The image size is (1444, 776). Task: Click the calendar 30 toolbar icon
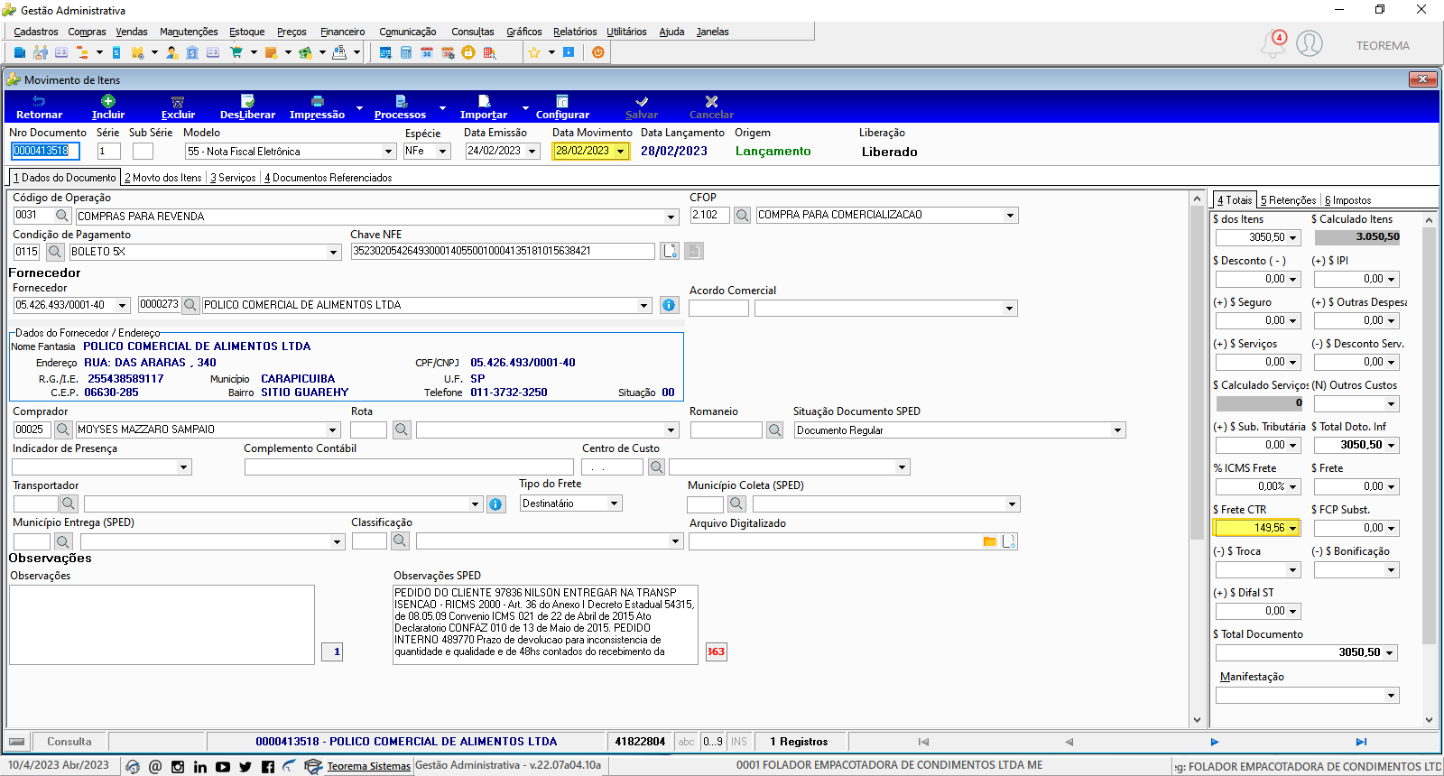point(427,52)
